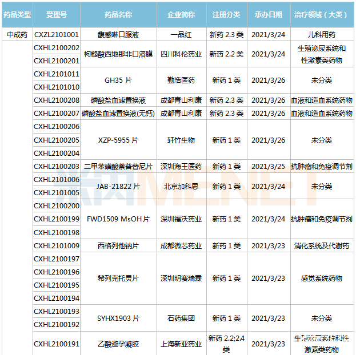Screen dimensions: 356x355
Task: Select acceptance number CXHL2100201
Action: coord(57,61)
